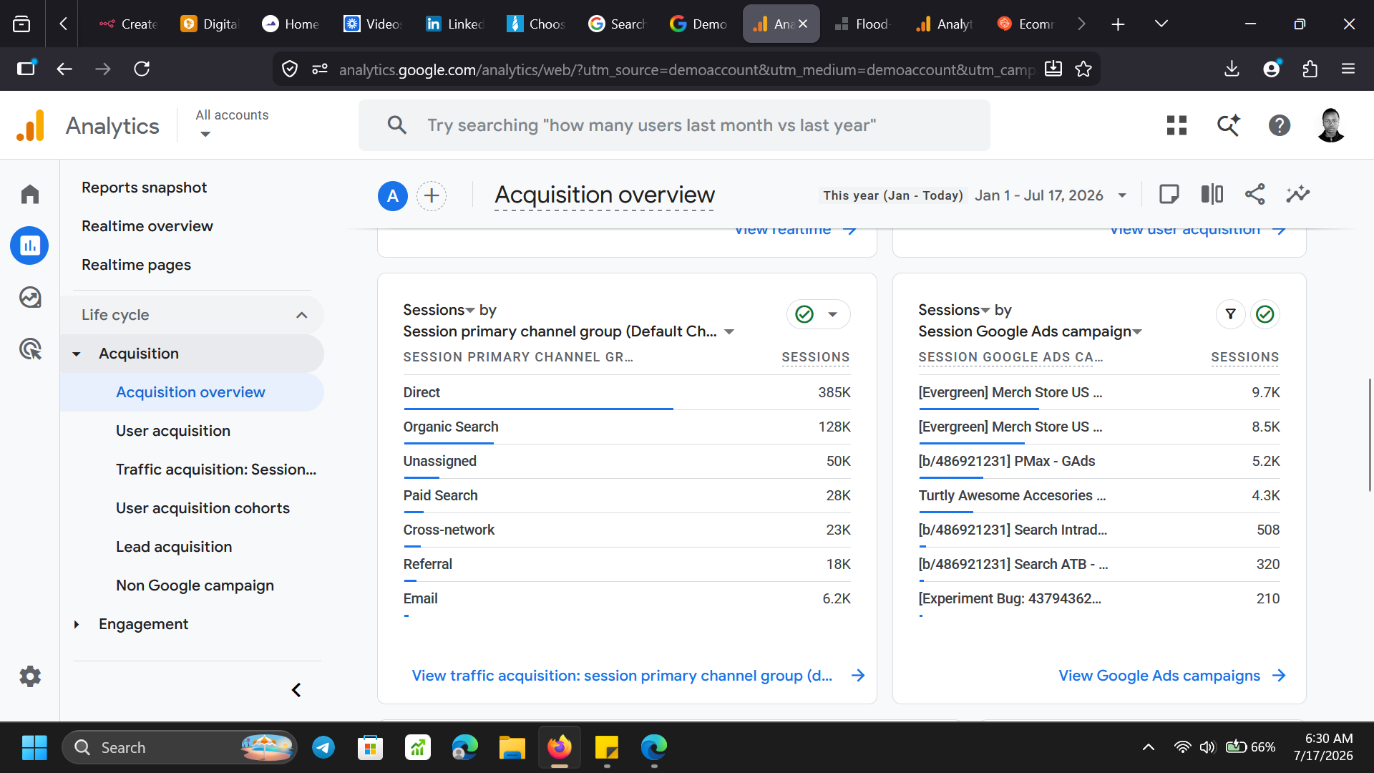
Task: Follow the View traffic acquisition link
Action: coord(638,676)
